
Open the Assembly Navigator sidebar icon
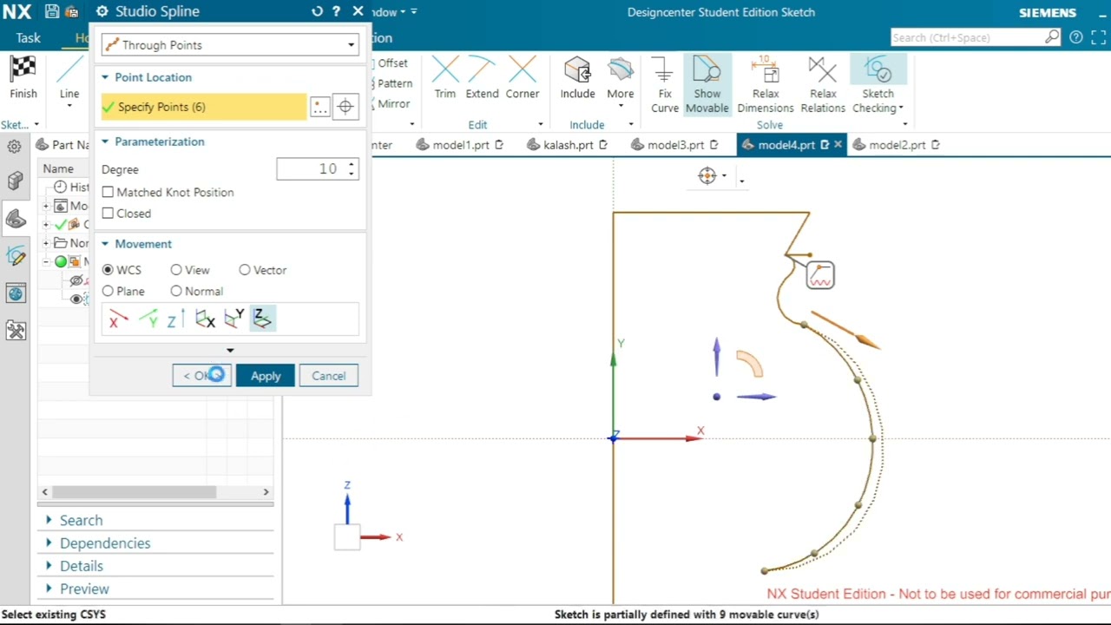(16, 180)
